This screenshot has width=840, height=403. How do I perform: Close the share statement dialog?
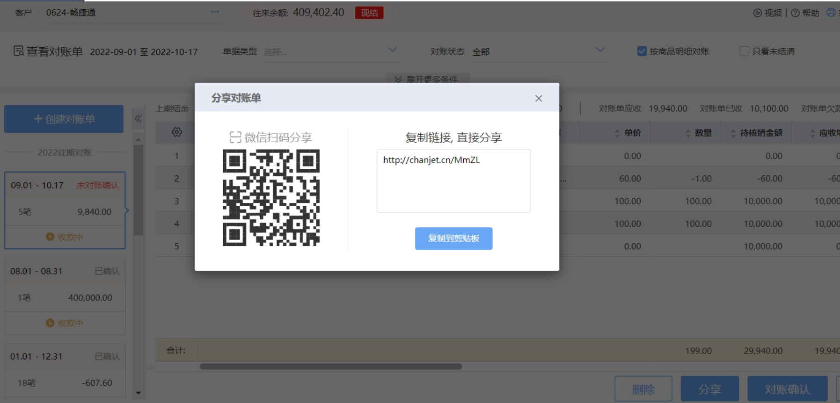click(539, 98)
